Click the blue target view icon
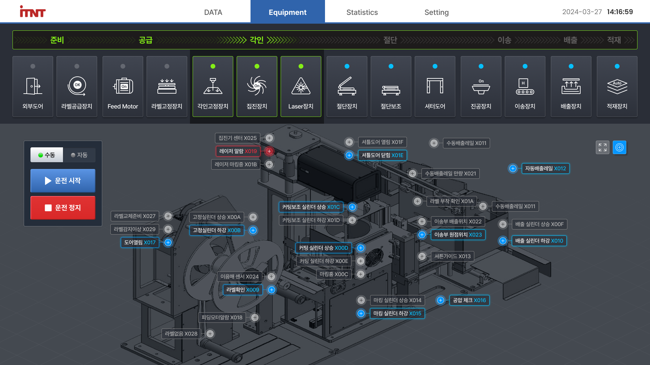Image resolution: width=650 pixels, height=365 pixels. tap(619, 147)
